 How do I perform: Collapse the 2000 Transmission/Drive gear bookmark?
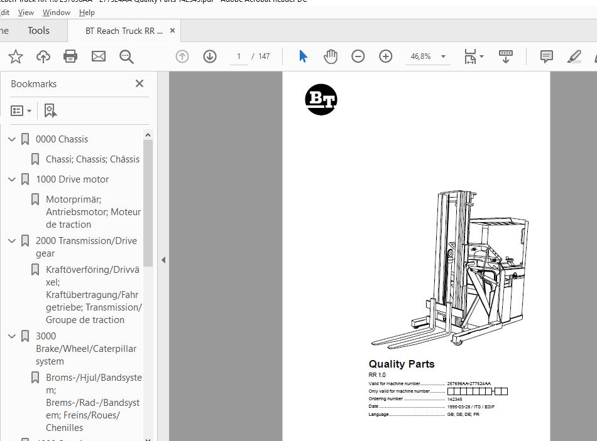(12, 241)
